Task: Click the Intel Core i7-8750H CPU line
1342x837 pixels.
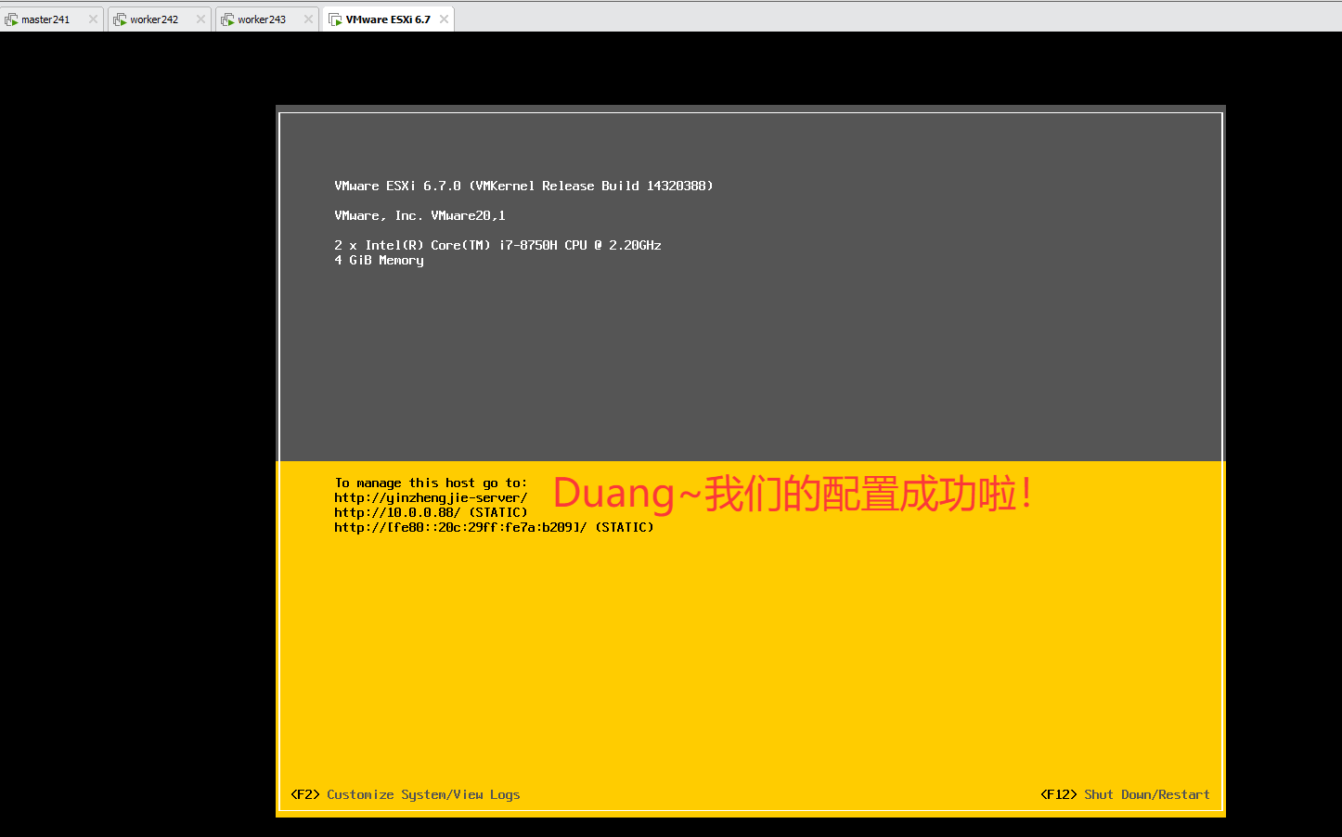Action: pyautogui.click(x=497, y=246)
